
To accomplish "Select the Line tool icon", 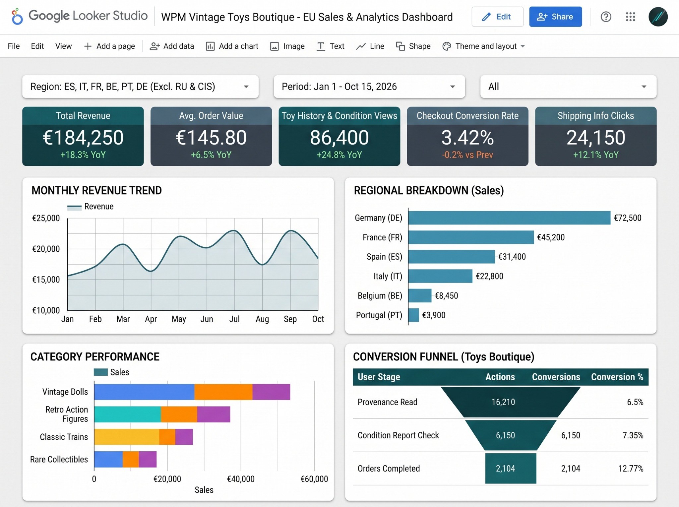I will coord(361,46).
